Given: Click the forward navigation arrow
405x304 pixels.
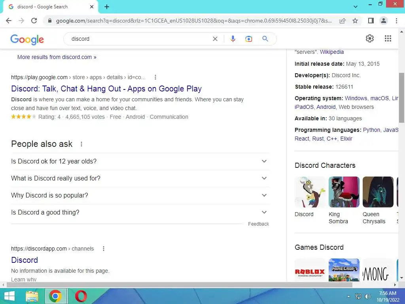Looking at the screenshot, I should coord(21,21).
